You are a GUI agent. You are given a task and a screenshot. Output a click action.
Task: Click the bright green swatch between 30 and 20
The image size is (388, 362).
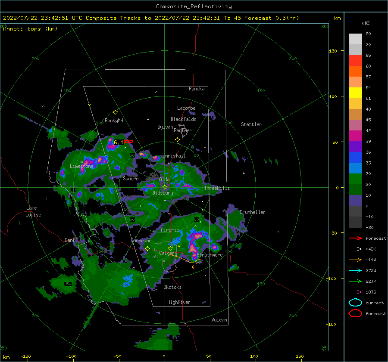coord(355,179)
